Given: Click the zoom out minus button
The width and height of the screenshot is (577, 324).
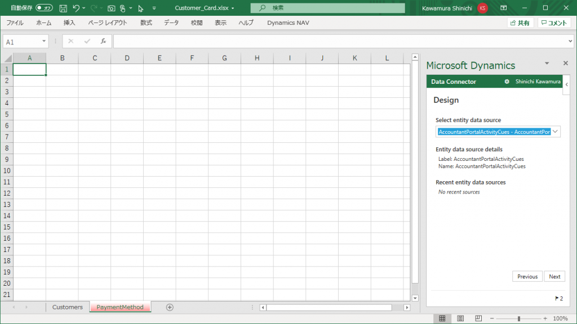Looking at the screenshot, I should click(492, 318).
